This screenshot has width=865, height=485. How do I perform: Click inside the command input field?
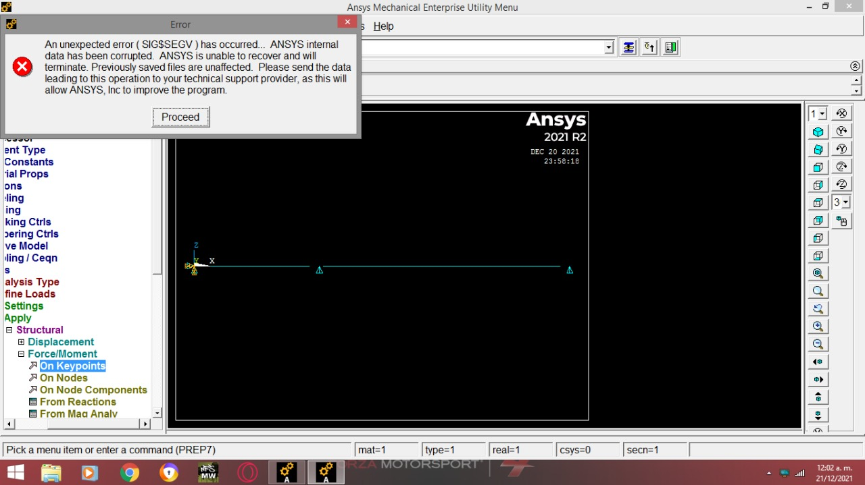point(483,47)
